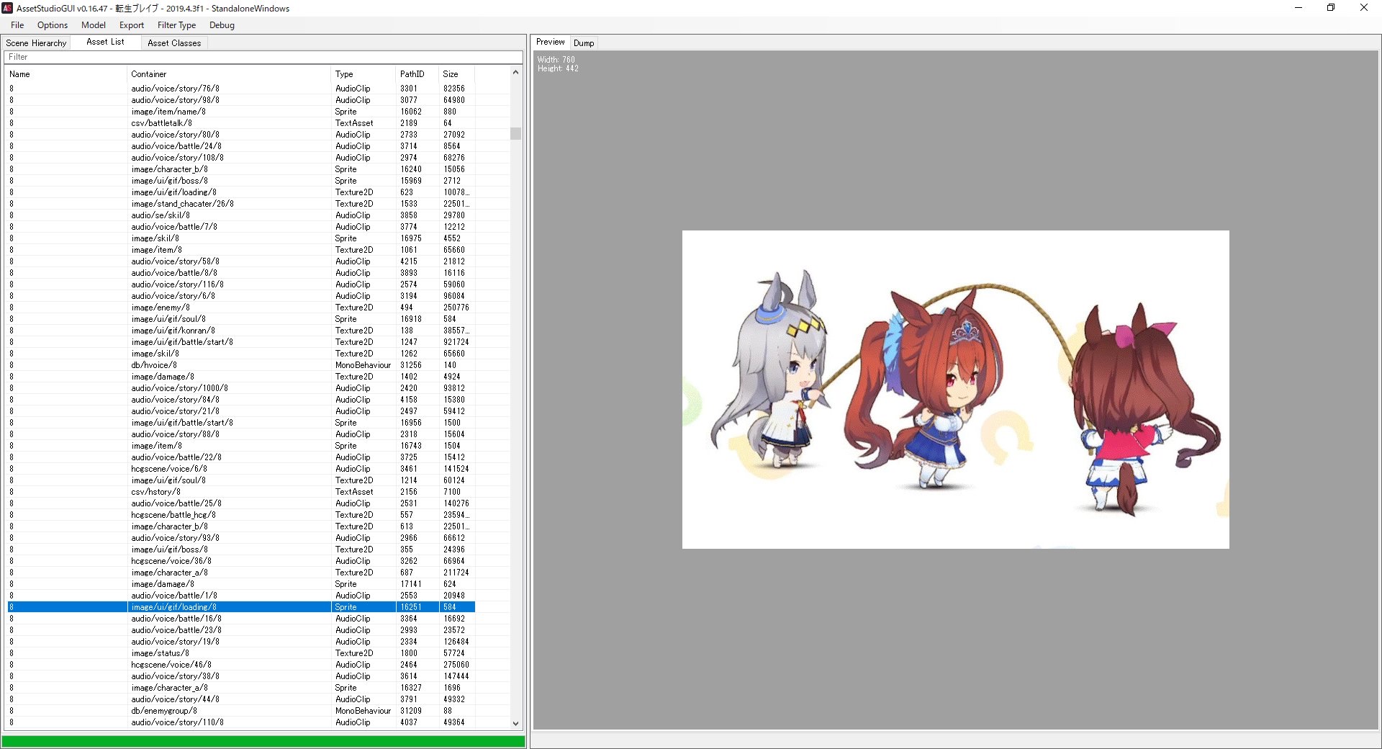This screenshot has height=749, width=1382.
Task: Select row hcgscene/voice/36/8
Action: point(241,561)
